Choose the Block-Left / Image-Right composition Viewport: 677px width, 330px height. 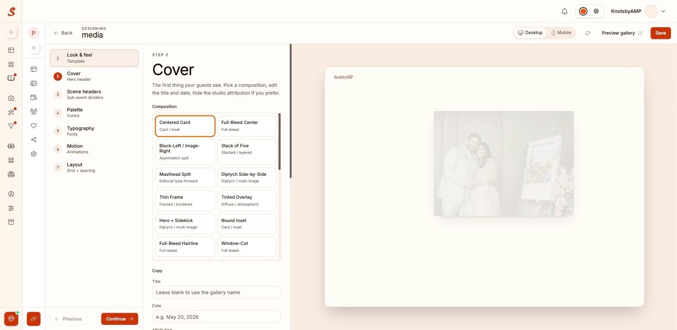(x=185, y=152)
